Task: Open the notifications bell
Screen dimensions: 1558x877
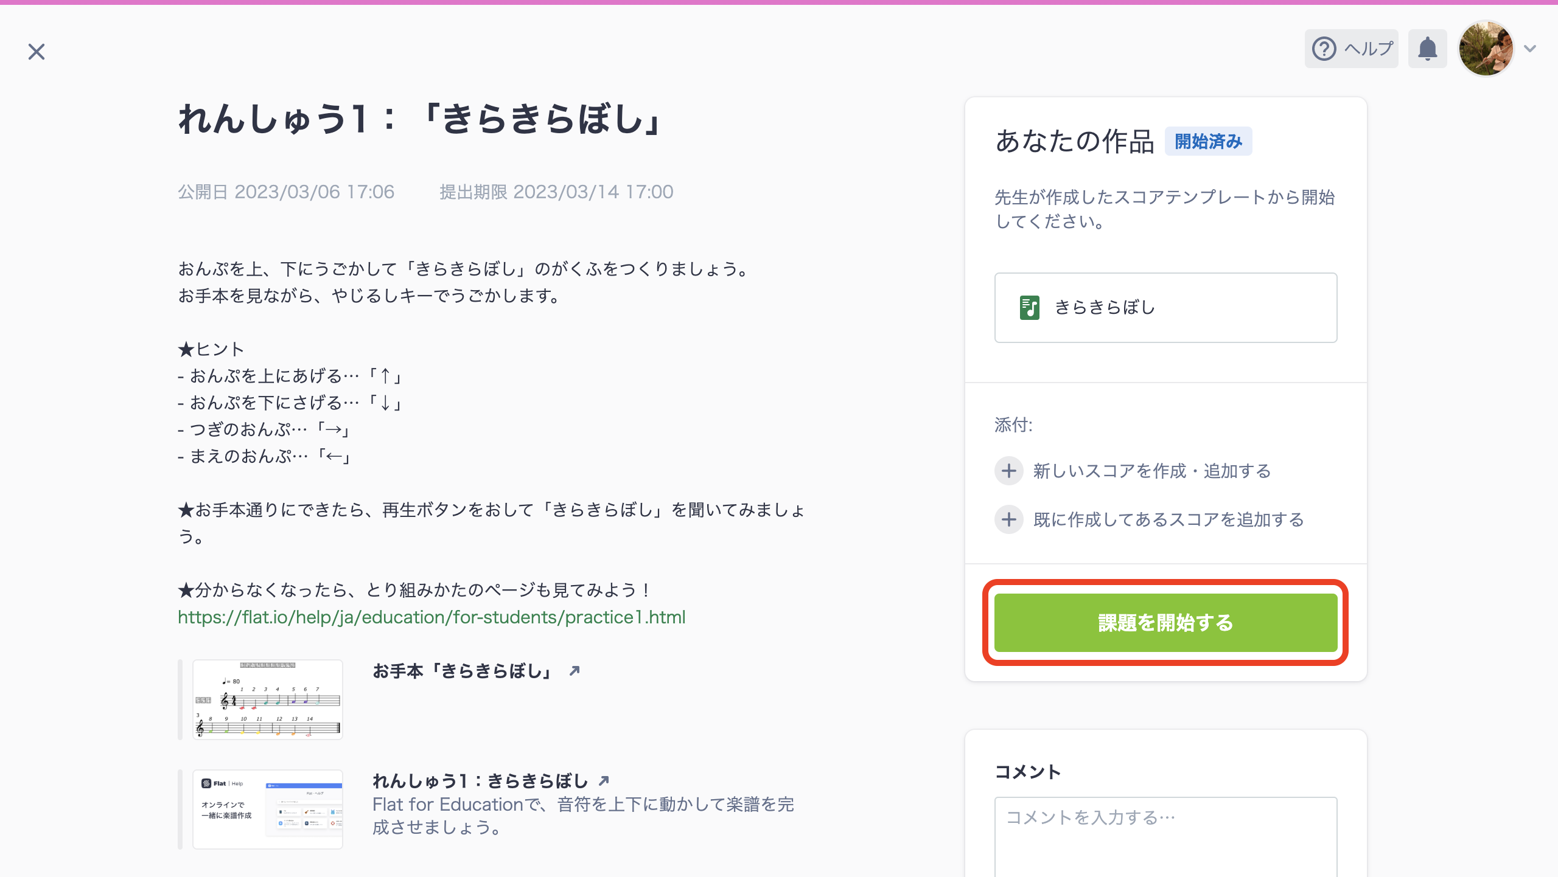Action: [x=1427, y=49]
